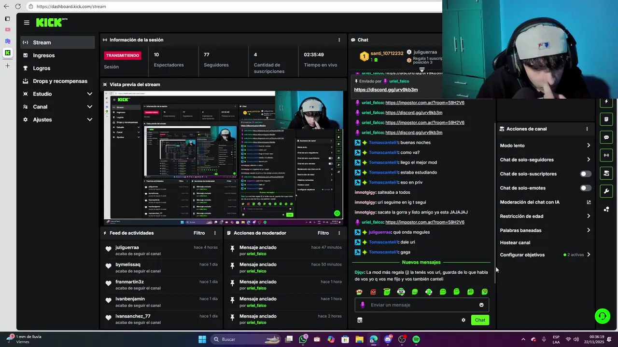Click the purple microphone icon in chat input

point(363,305)
